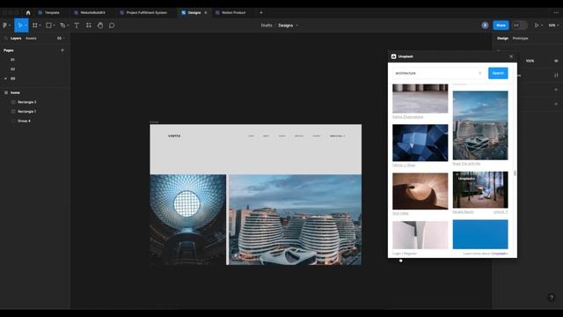Close the Designs tab
The height and width of the screenshot is (317, 563).
coord(206,12)
